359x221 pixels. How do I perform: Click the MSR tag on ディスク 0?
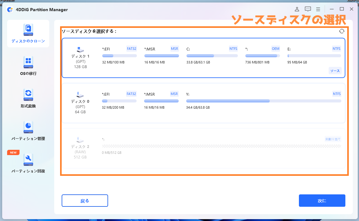tap(174, 94)
